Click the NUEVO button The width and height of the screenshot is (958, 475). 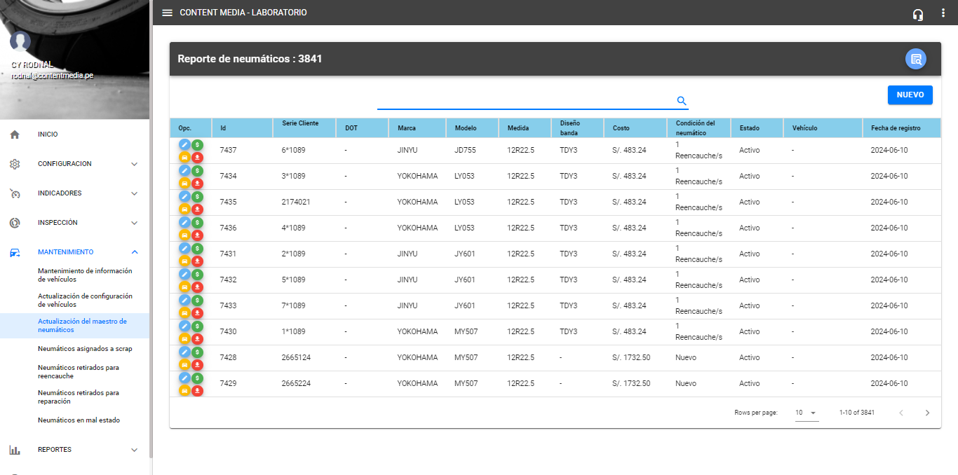click(910, 95)
